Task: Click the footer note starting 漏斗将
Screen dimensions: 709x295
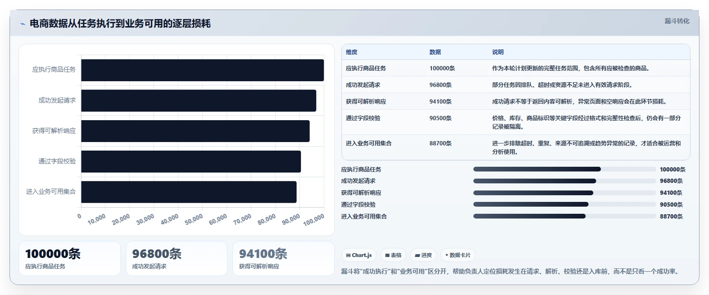Action: [x=510, y=272]
